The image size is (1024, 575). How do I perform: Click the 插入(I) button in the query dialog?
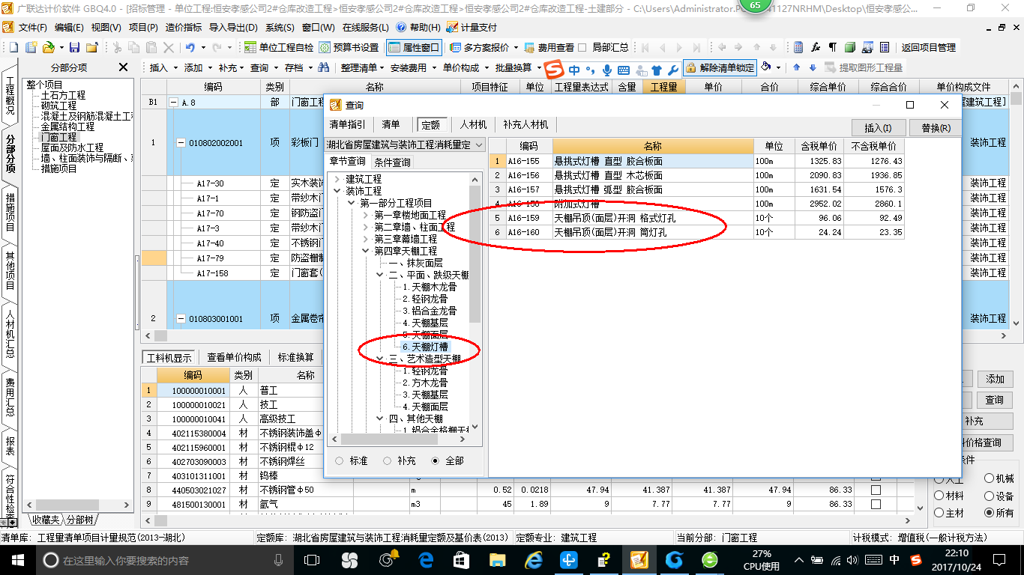pos(879,128)
